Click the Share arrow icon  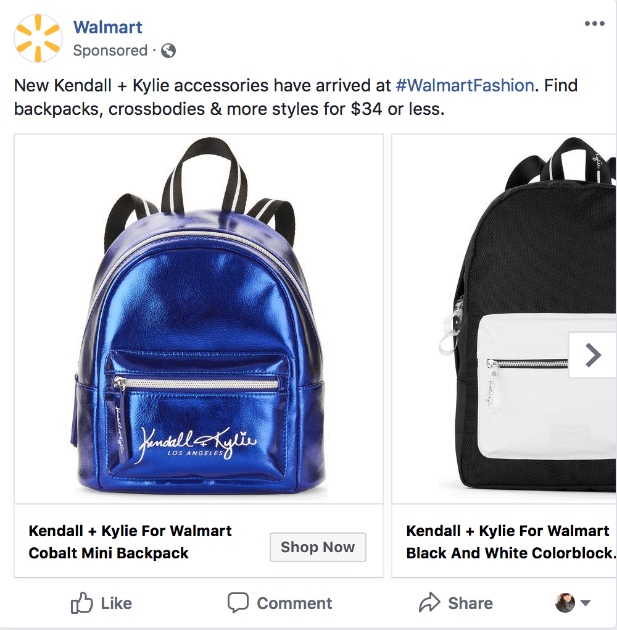429,603
